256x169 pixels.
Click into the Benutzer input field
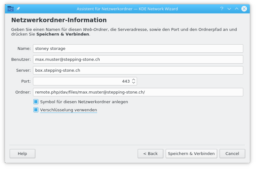point(138,59)
